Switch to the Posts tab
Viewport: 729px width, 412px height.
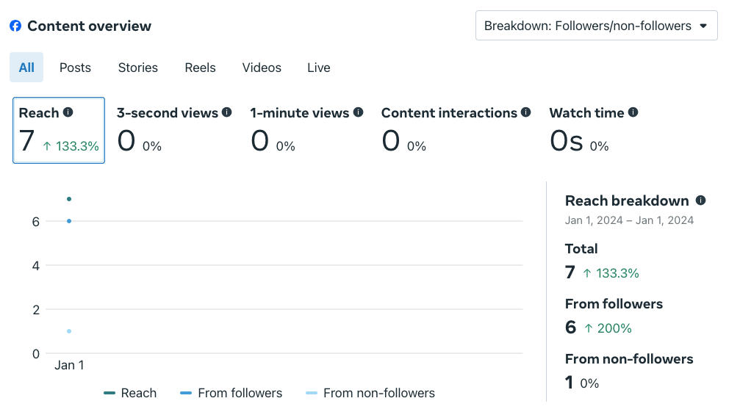pos(75,68)
